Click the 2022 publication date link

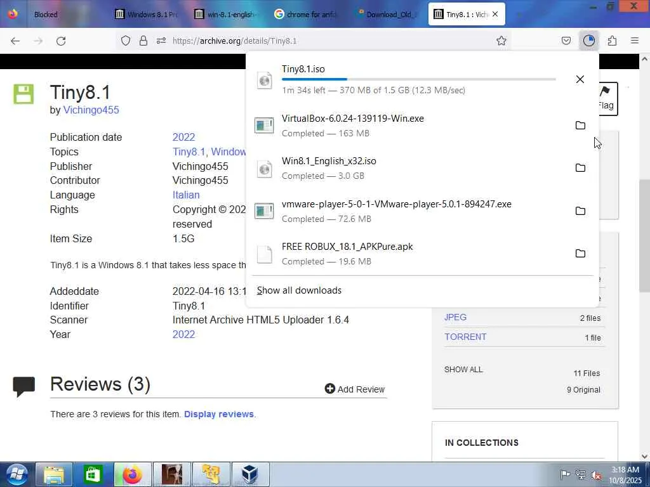pyautogui.click(x=183, y=137)
